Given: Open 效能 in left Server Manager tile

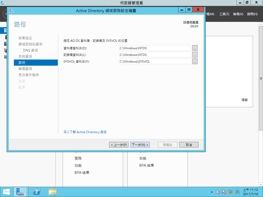Looking at the screenshot, I should click(78, 165).
